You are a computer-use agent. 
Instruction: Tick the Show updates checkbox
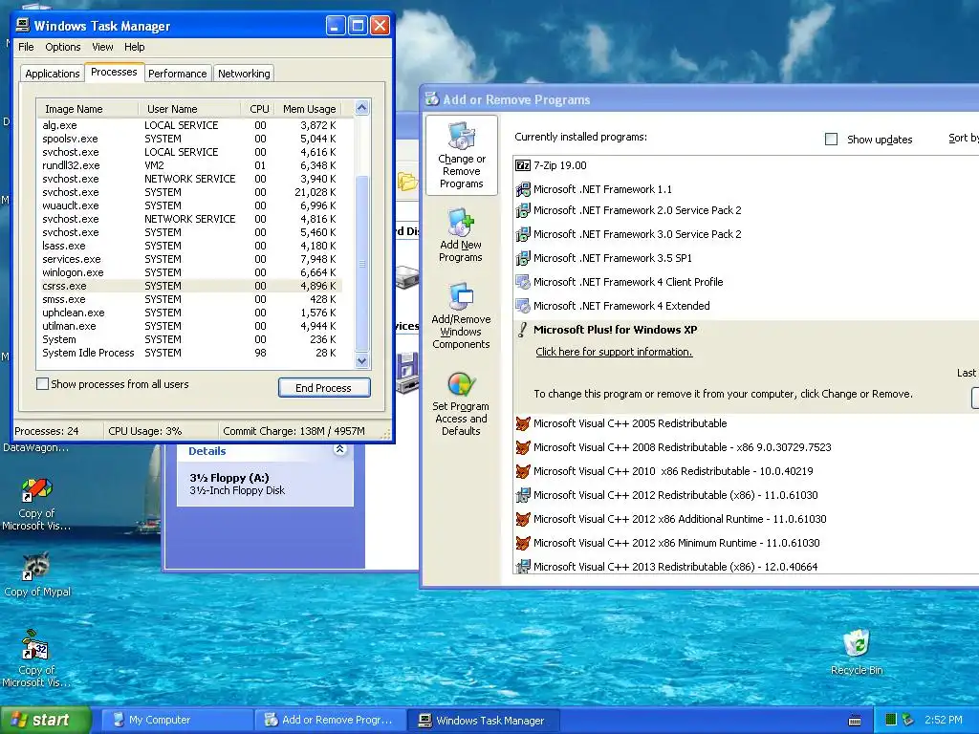(831, 140)
